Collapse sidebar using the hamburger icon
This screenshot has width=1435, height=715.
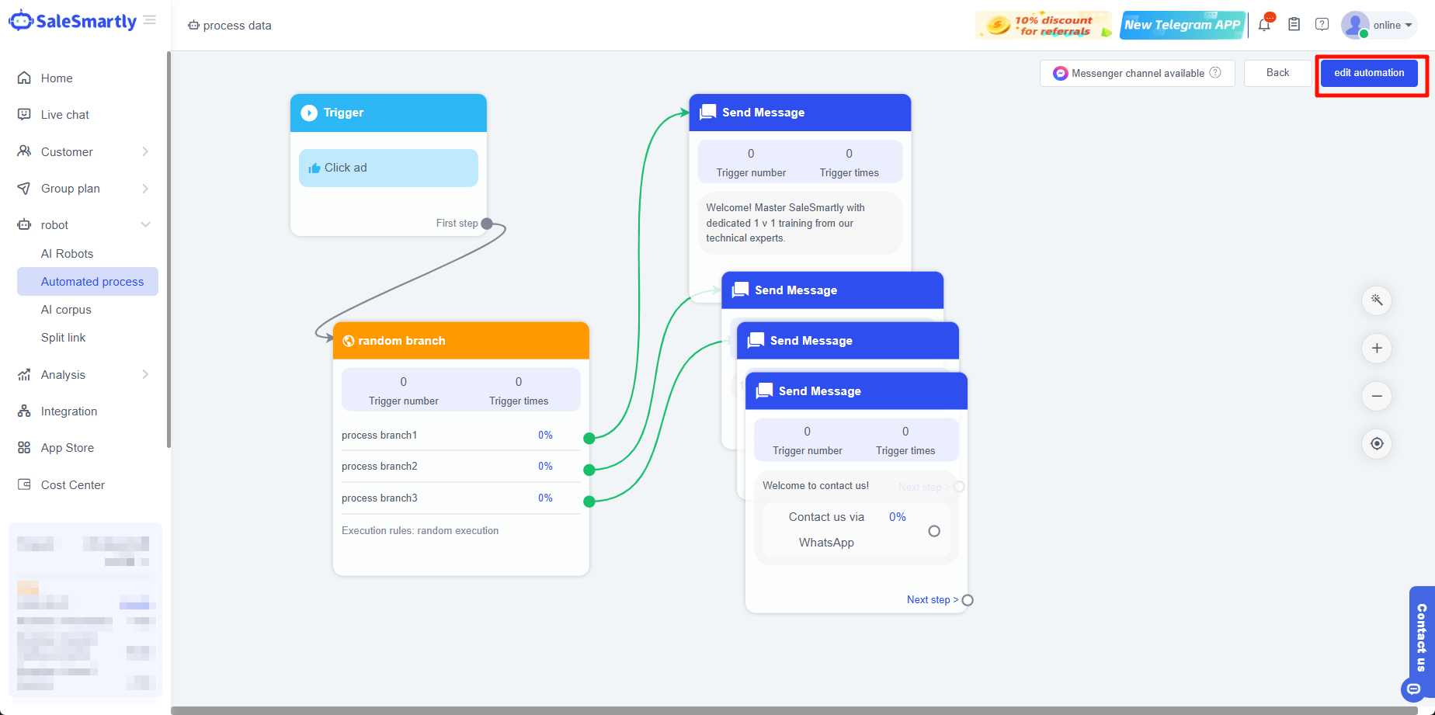pyautogui.click(x=150, y=20)
